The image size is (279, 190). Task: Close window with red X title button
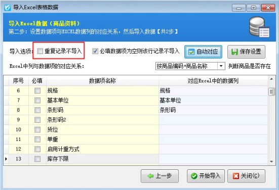point(268,8)
